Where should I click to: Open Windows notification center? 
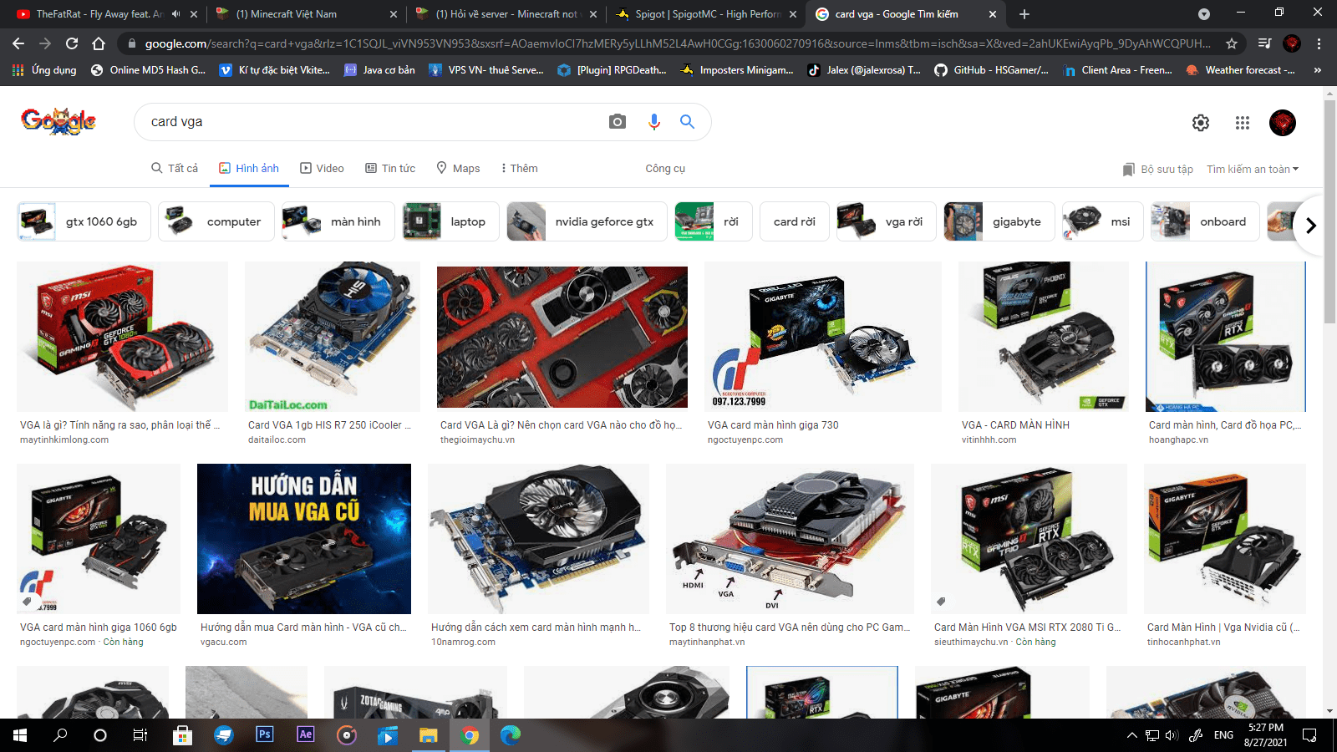1309,735
